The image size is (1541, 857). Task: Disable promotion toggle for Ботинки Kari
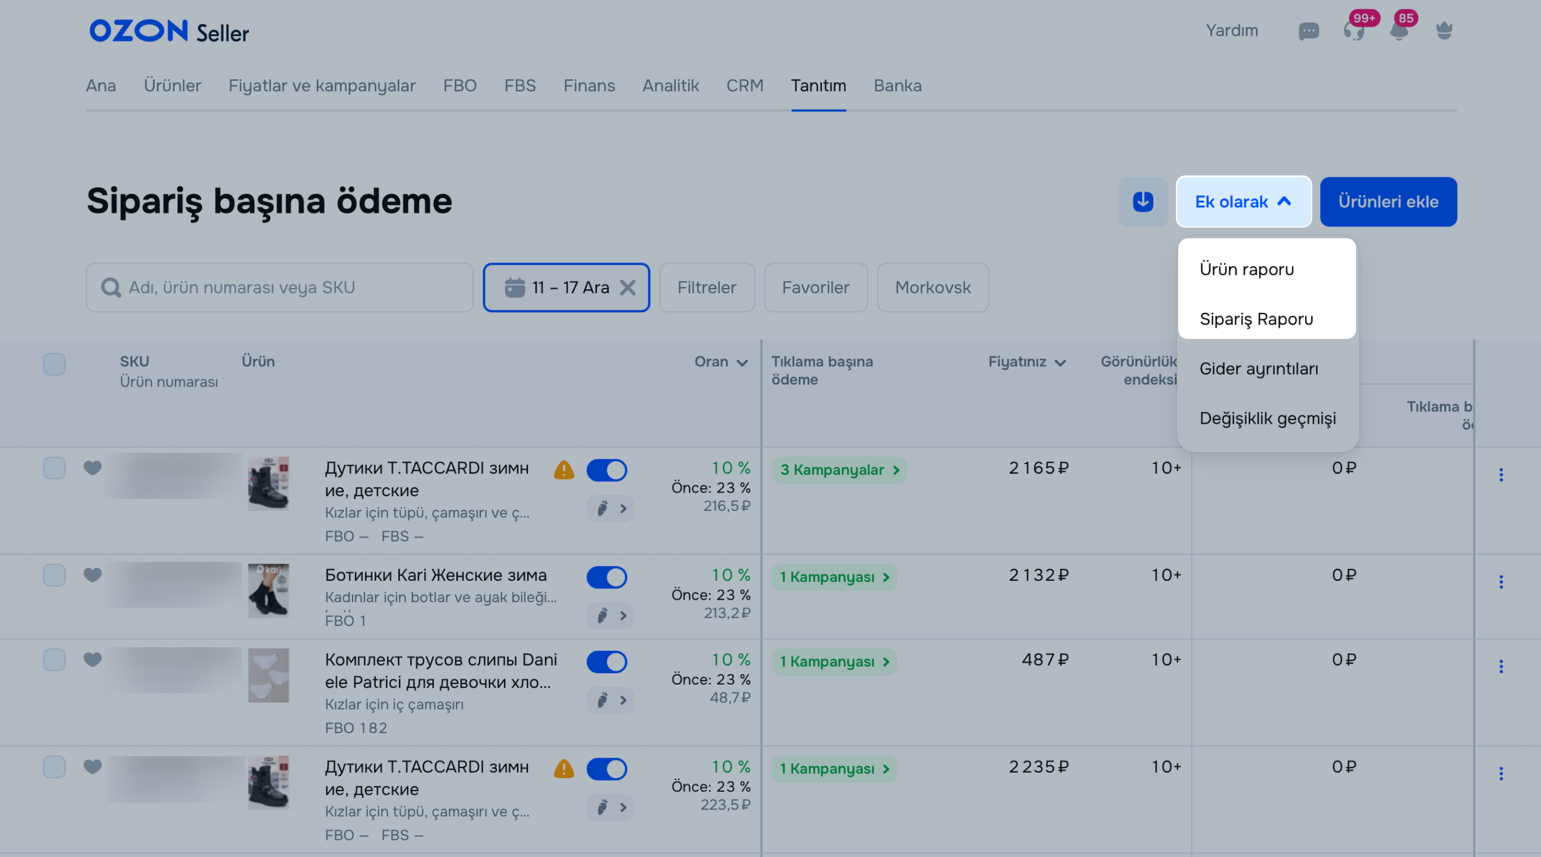pyautogui.click(x=606, y=577)
